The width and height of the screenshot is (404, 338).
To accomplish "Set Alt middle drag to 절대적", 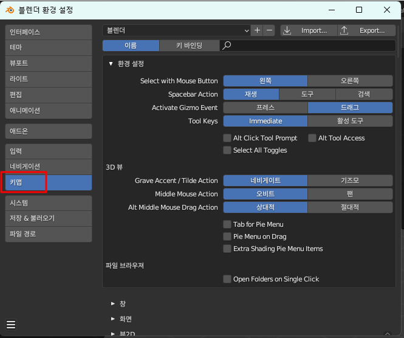I will pyautogui.click(x=350, y=207).
